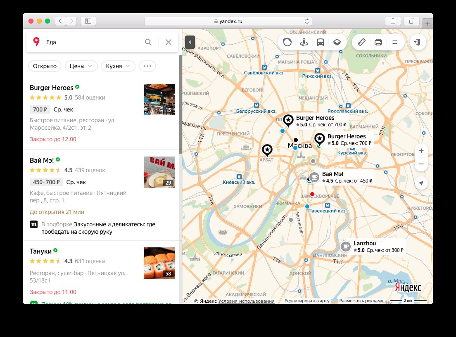Image resolution: width=456 pixels, height=337 pixels.
Task: Click the print map icon
Action: click(378, 42)
